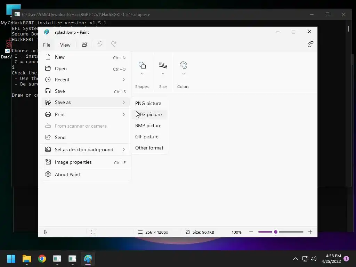This screenshot has width=356, height=267.
Task: Click the canvas dimensions icon in status bar
Action: (x=140, y=232)
